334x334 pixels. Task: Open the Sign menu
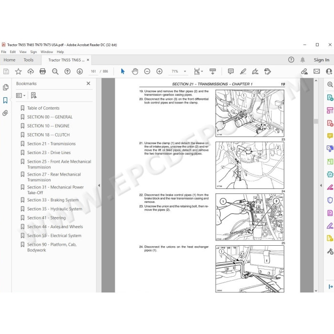33,52
